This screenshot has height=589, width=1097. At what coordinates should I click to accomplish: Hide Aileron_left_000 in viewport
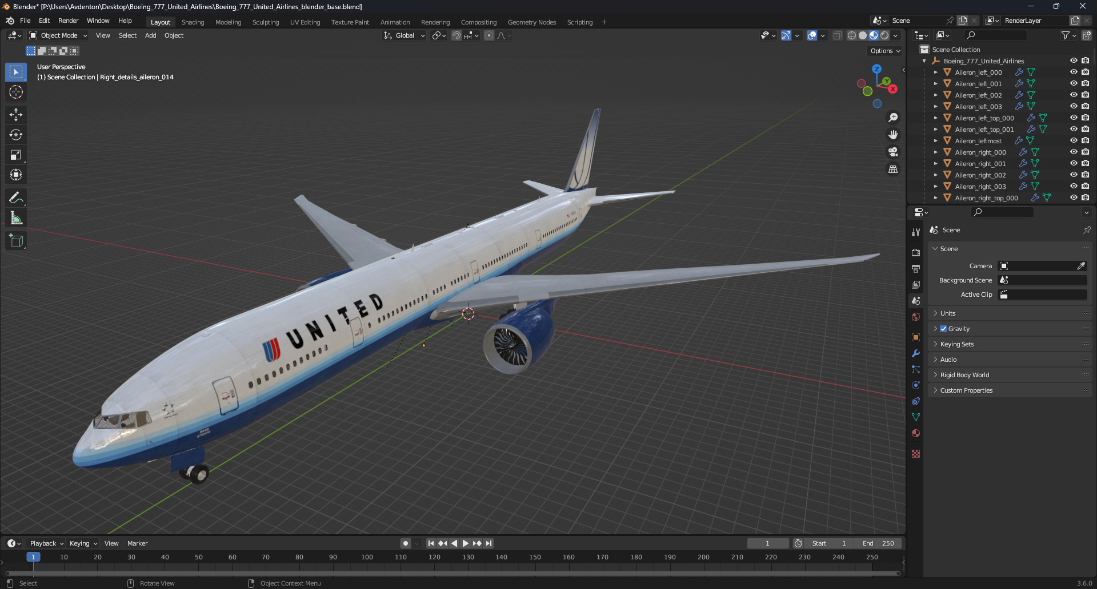[x=1074, y=72]
